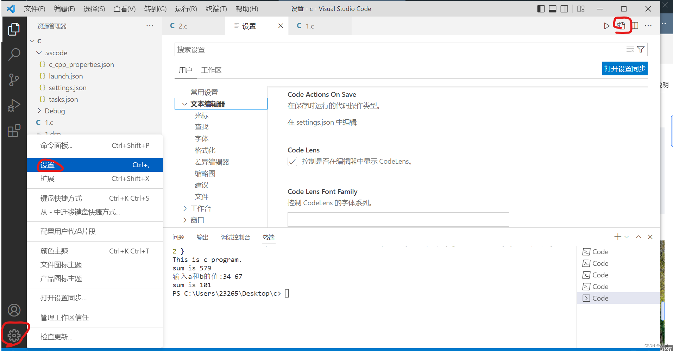
Task: Toggle the Code Lens checkbox
Action: (x=292, y=162)
